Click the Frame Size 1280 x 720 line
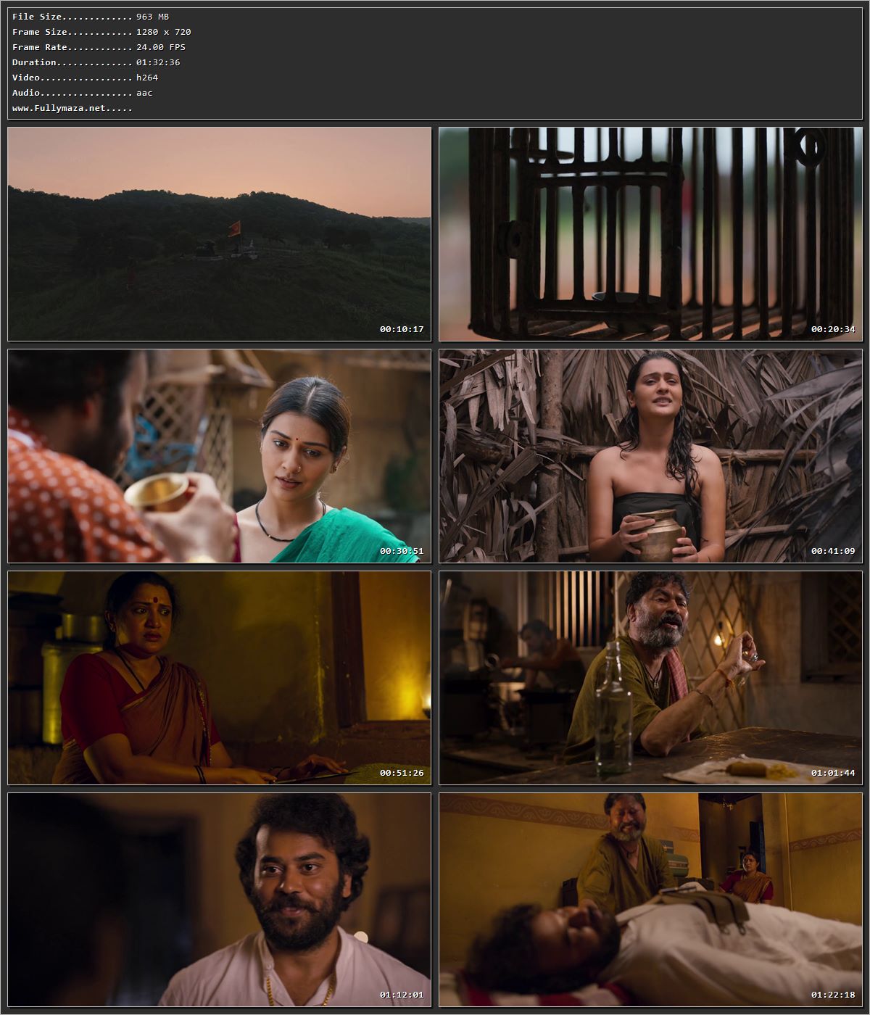This screenshot has width=870, height=1015. pyautogui.click(x=101, y=32)
